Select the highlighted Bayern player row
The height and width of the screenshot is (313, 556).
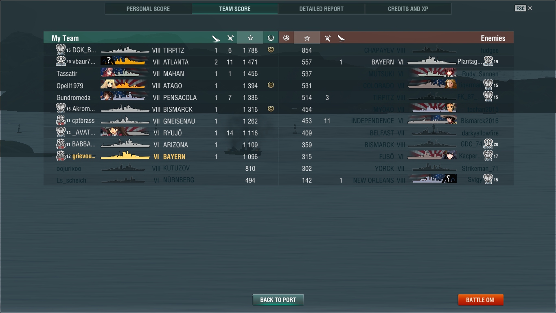[161, 156]
